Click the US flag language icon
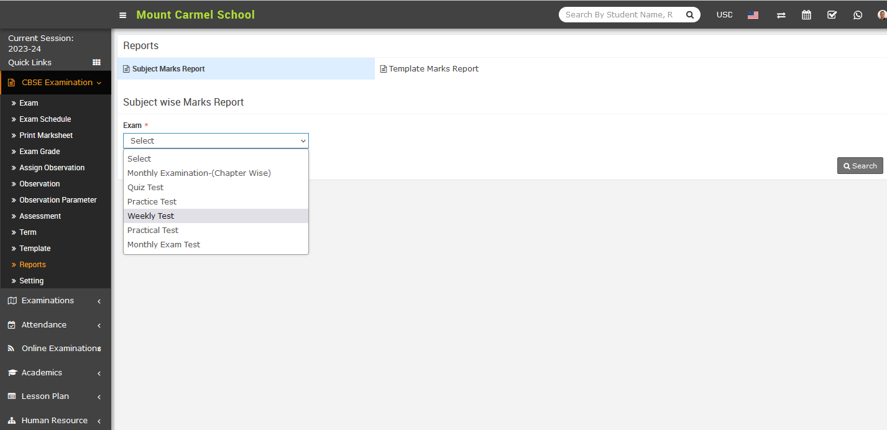Viewport: 887px width, 430px height. [x=753, y=15]
